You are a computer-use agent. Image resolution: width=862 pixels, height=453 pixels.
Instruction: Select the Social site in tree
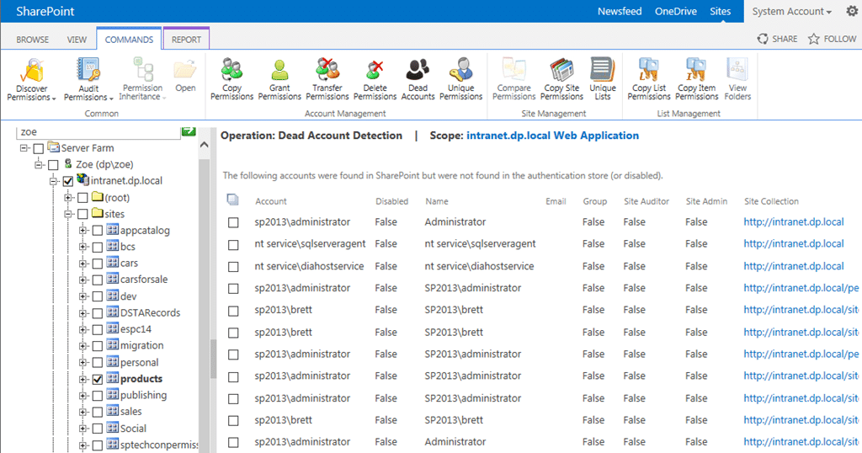(x=133, y=429)
